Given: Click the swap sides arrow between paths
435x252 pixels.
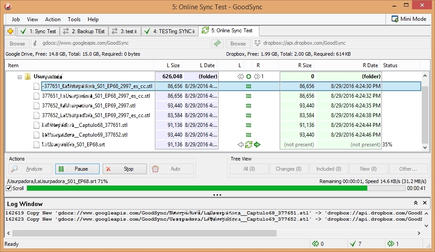Looking at the screenshot, I should tap(217, 43).
